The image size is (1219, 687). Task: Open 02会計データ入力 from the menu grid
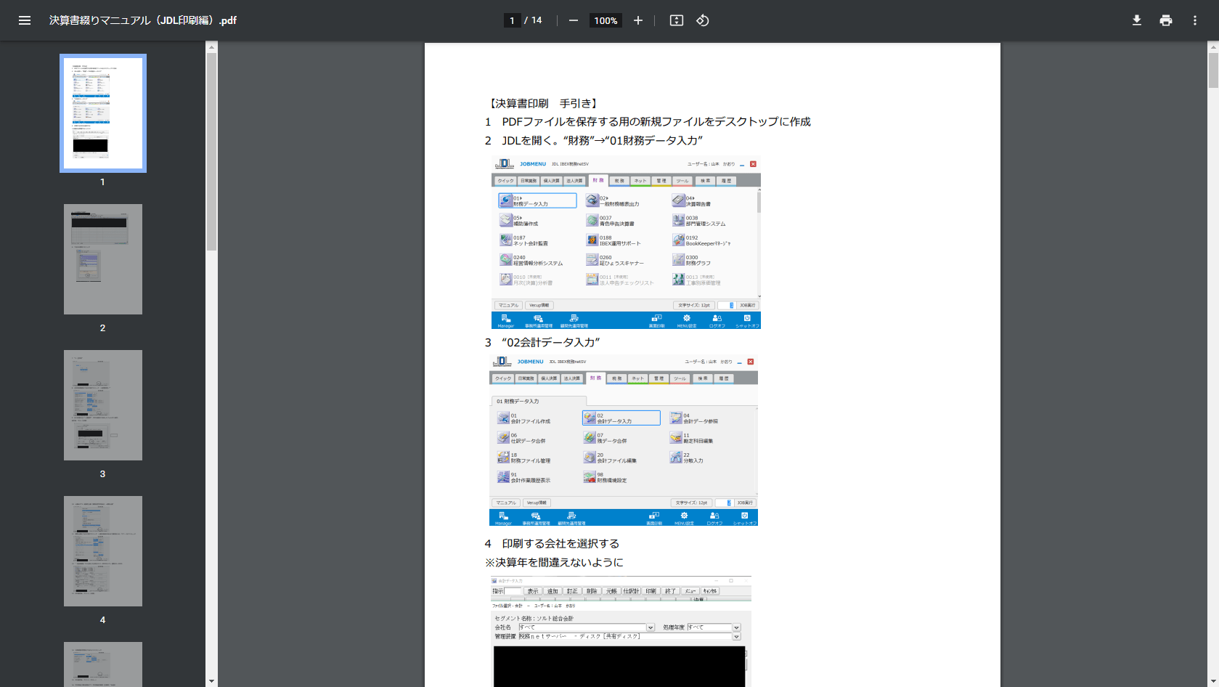(621, 418)
